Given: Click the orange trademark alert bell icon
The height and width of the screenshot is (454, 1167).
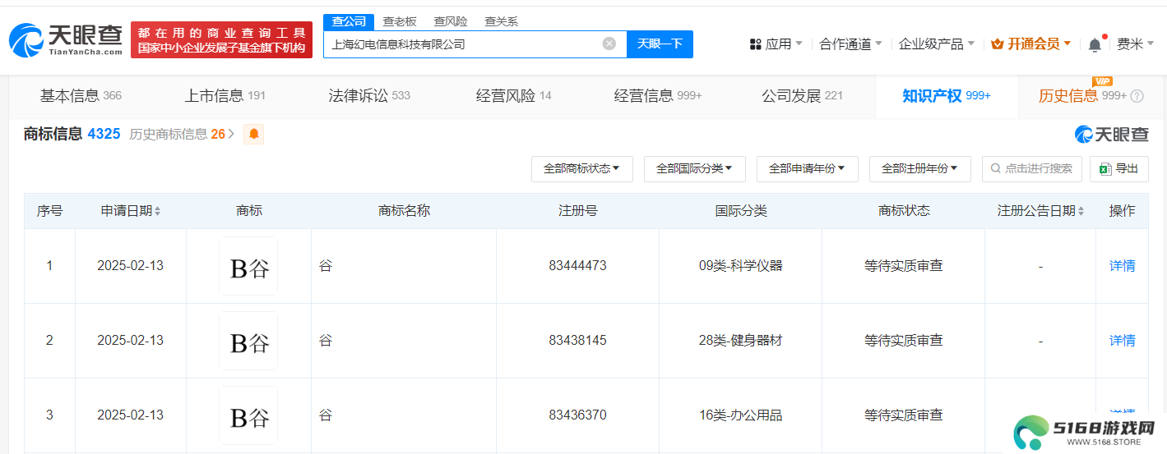Looking at the screenshot, I should [254, 134].
